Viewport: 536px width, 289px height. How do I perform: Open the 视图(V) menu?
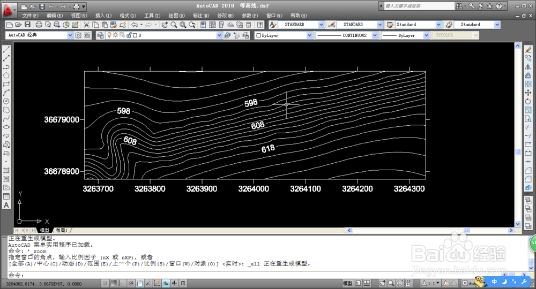(x=79, y=16)
